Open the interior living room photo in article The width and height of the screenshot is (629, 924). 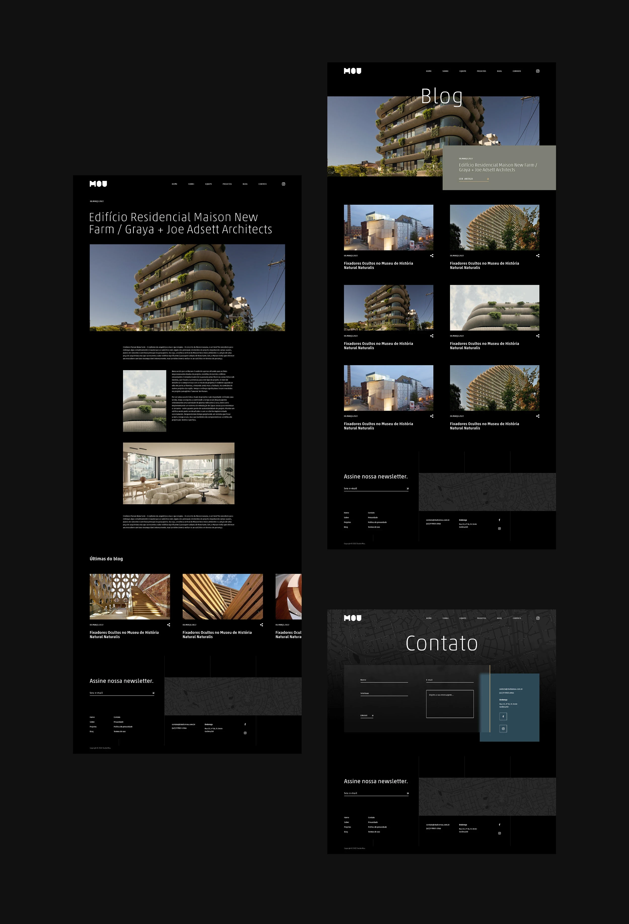179,473
